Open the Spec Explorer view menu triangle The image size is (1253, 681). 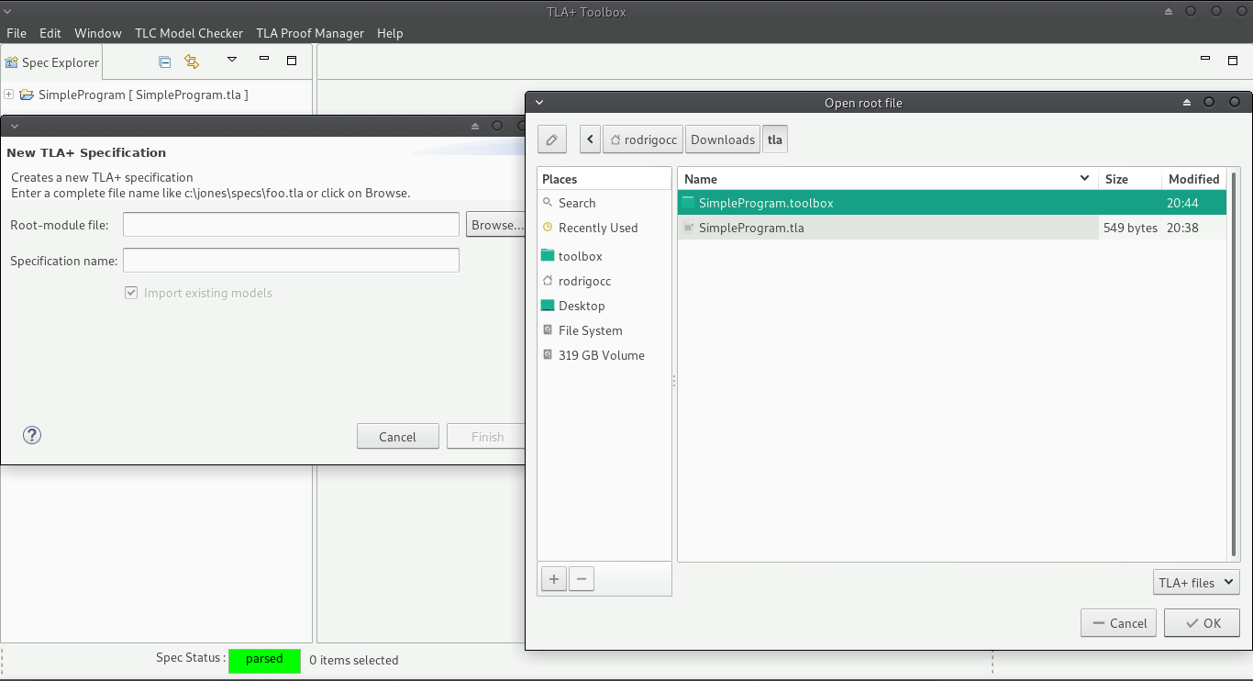[x=231, y=61]
